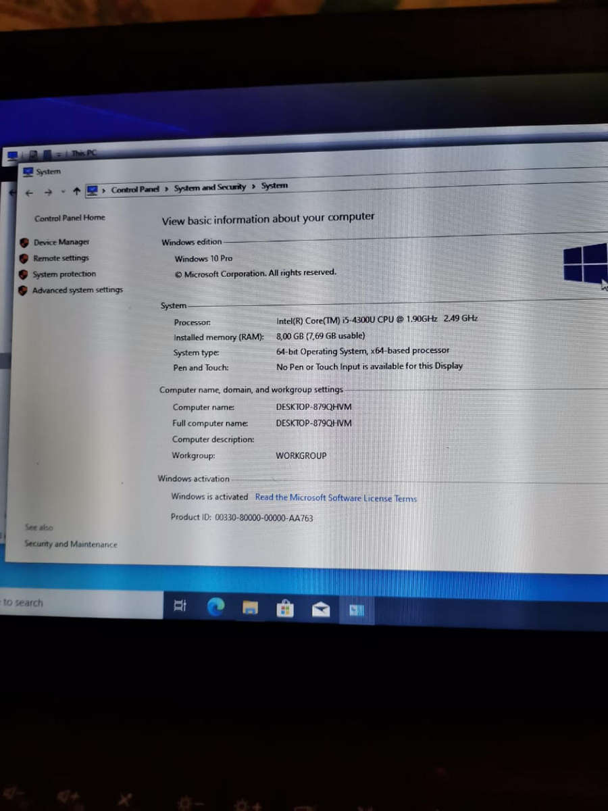The height and width of the screenshot is (811, 608).
Task: Open Task View from the taskbar
Action: (179, 607)
